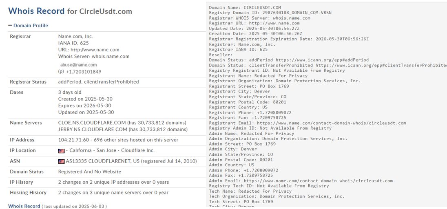Screen dimensions: 447x209
Task: Click the US flag beside AS13335
Action: tap(61, 161)
